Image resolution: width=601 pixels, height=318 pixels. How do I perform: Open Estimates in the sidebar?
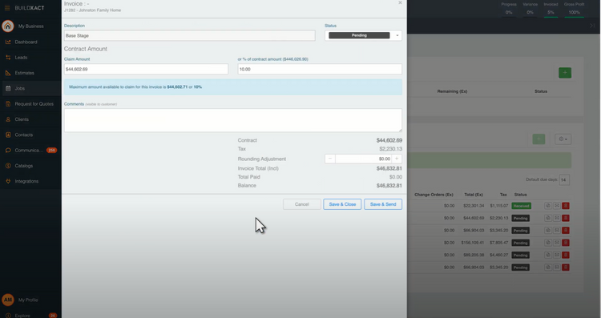point(24,73)
